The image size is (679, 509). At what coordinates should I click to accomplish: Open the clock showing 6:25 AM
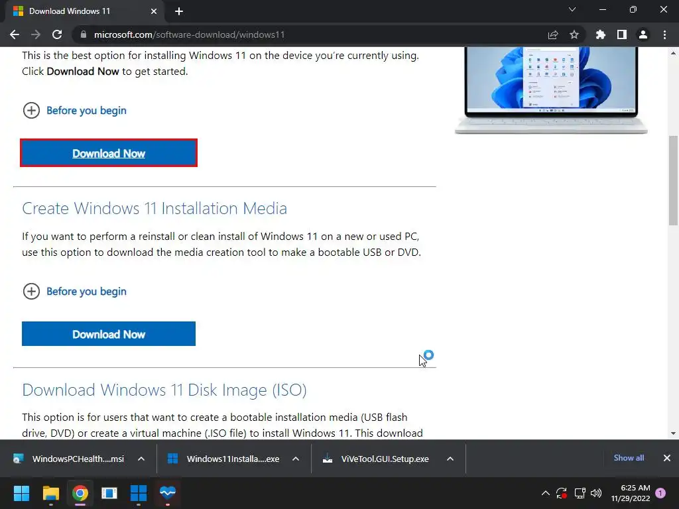point(631,493)
